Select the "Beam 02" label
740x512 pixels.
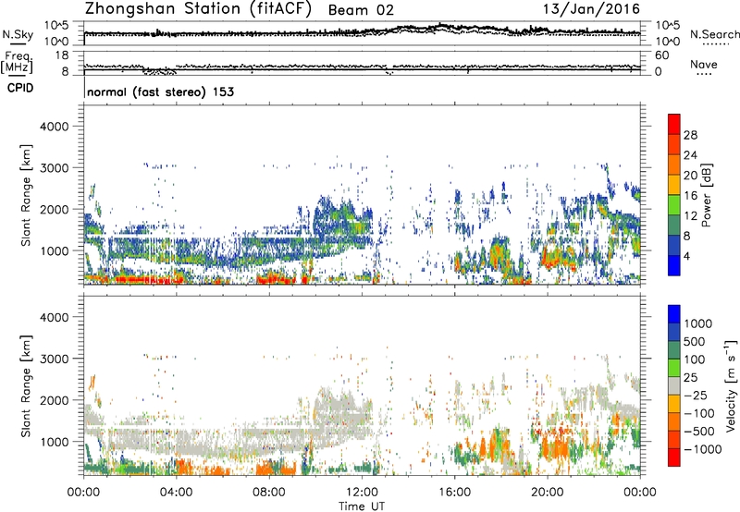[361, 10]
